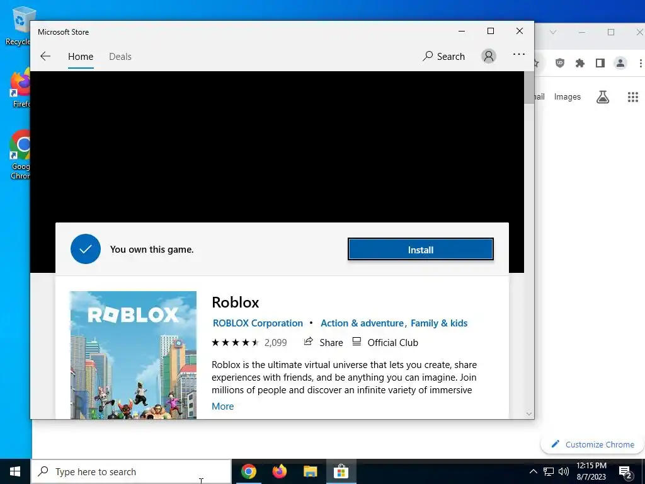Open the Store user account icon

tap(489, 56)
